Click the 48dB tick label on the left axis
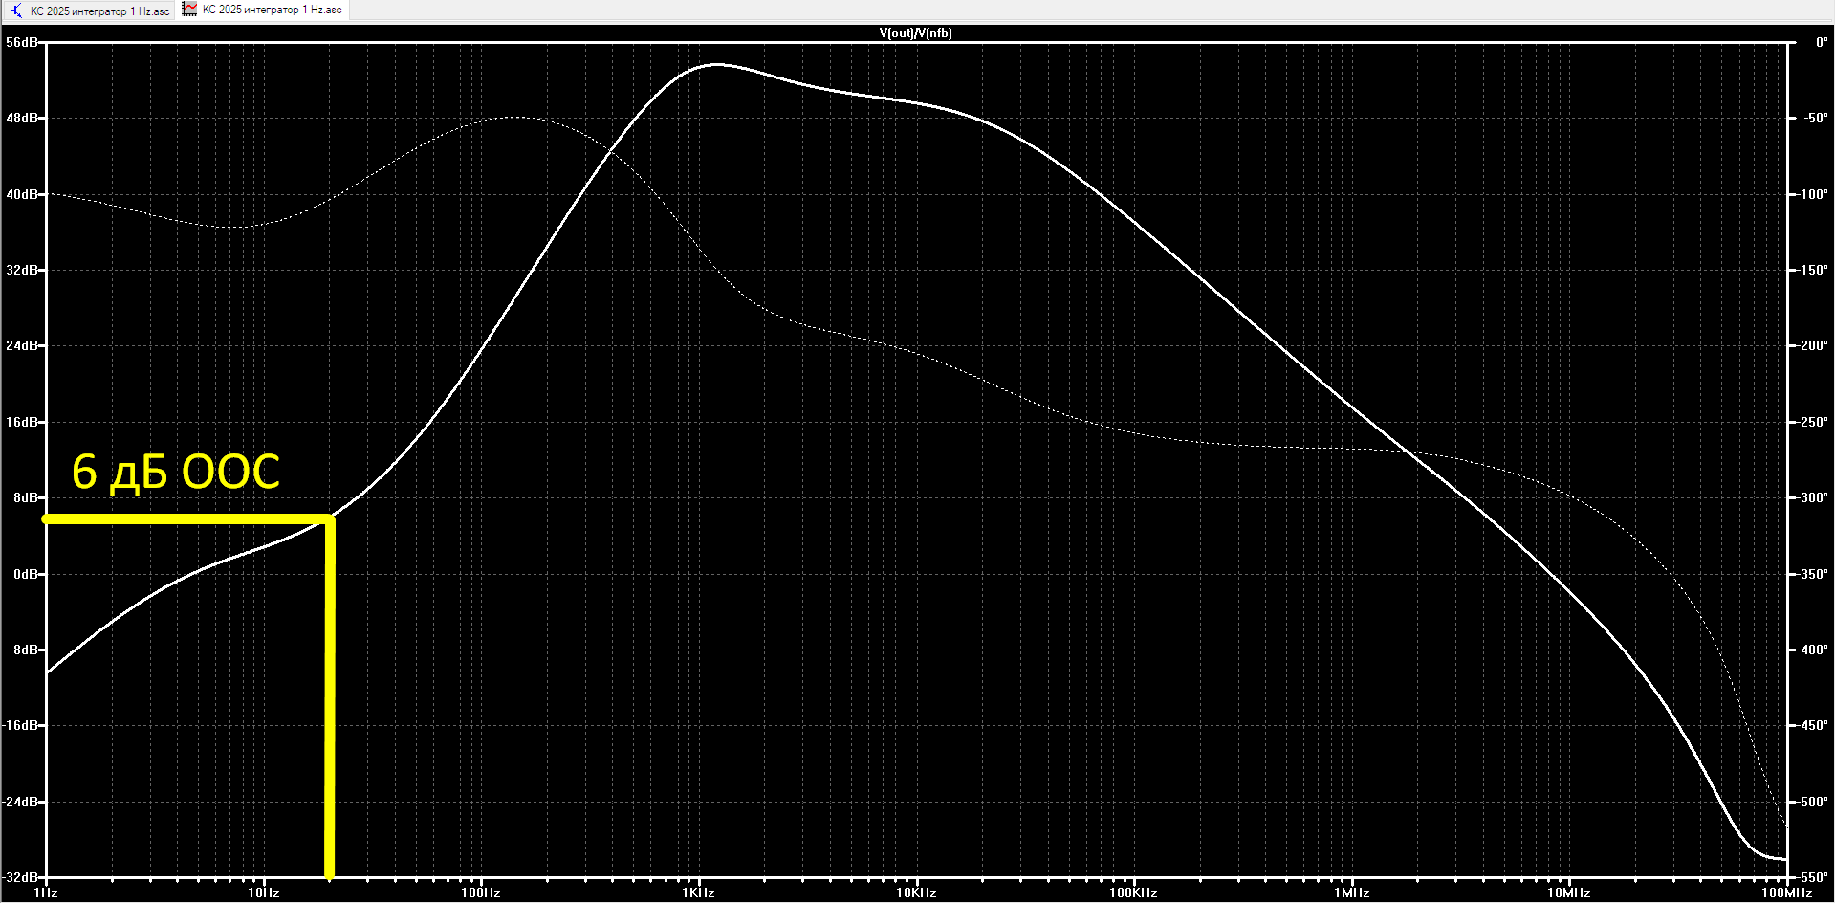Image resolution: width=1835 pixels, height=903 pixels. (x=22, y=119)
